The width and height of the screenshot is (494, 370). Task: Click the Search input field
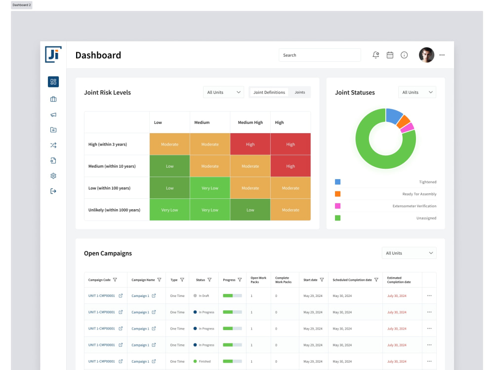coord(320,55)
